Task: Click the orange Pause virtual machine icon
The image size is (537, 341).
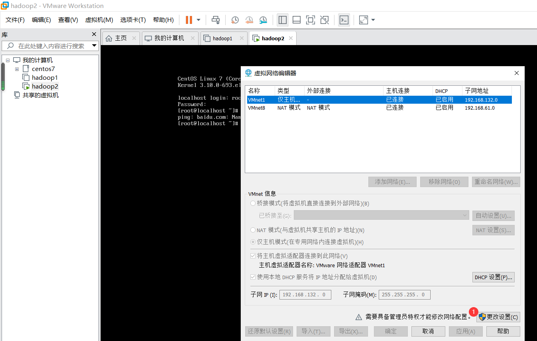Action: click(189, 20)
